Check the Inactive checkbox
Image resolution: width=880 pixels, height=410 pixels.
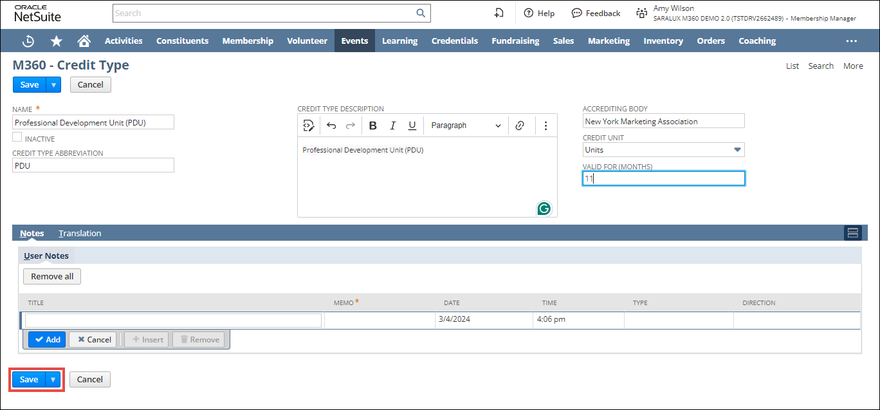pos(17,138)
